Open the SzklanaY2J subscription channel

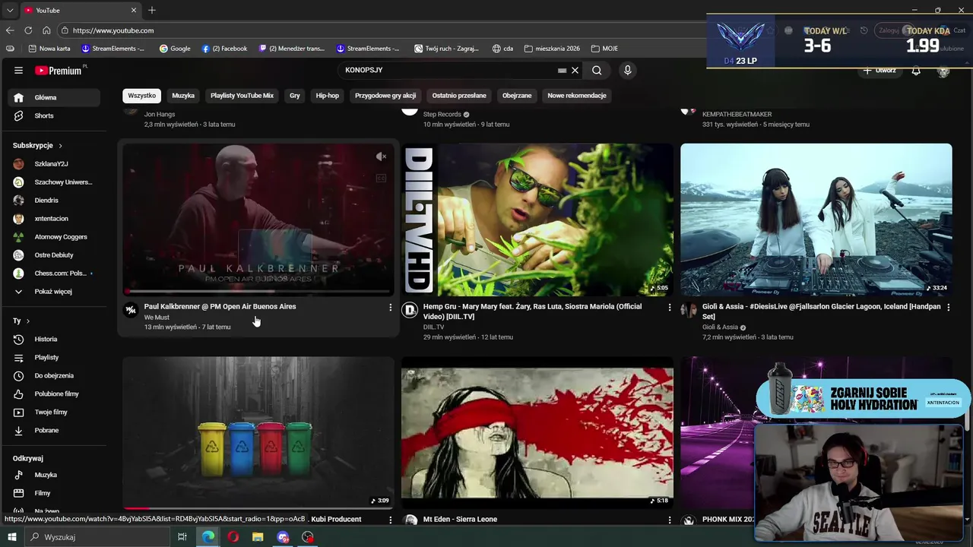point(54,163)
